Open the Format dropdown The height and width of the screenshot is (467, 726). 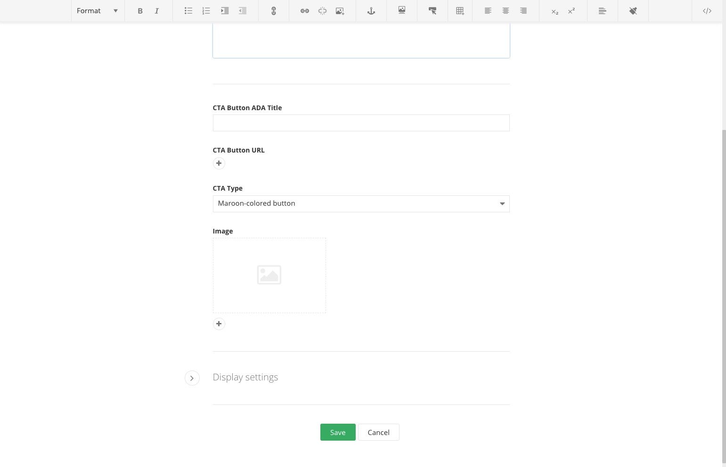98,11
